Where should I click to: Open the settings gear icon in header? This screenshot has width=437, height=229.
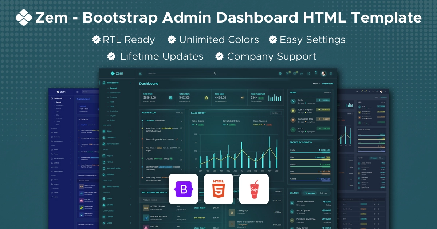coord(331,73)
